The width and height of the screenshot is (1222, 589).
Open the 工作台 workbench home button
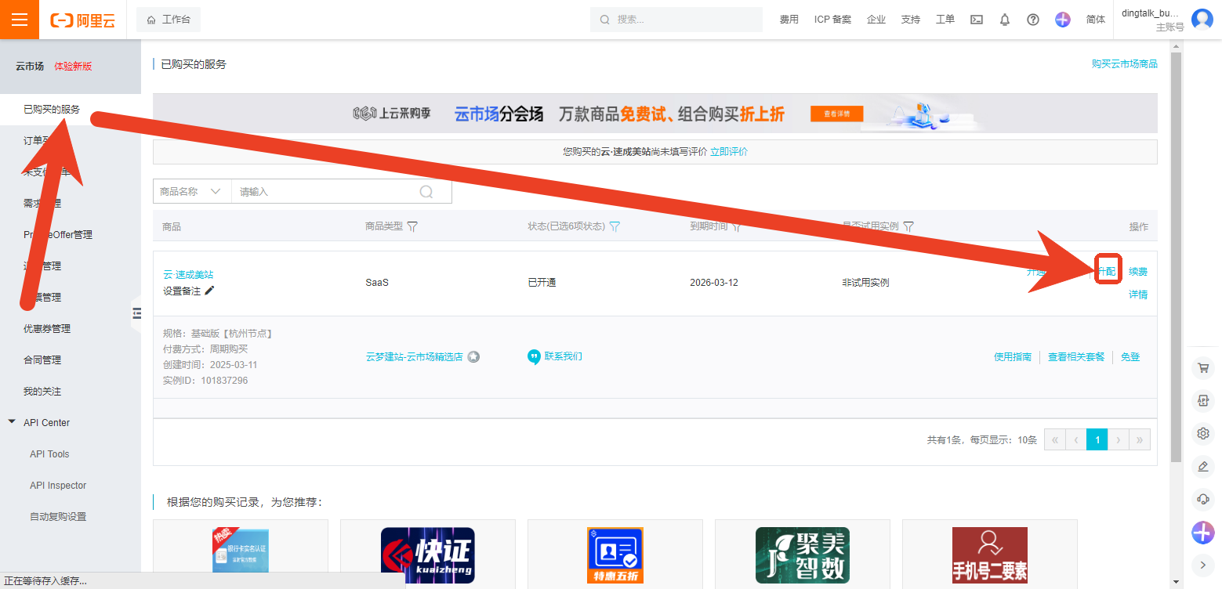coord(169,20)
